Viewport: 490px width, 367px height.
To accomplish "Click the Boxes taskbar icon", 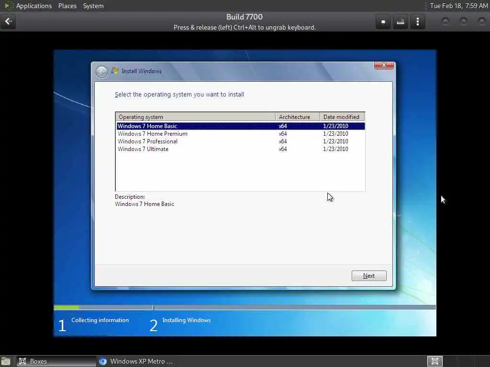I will [x=22, y=361].
